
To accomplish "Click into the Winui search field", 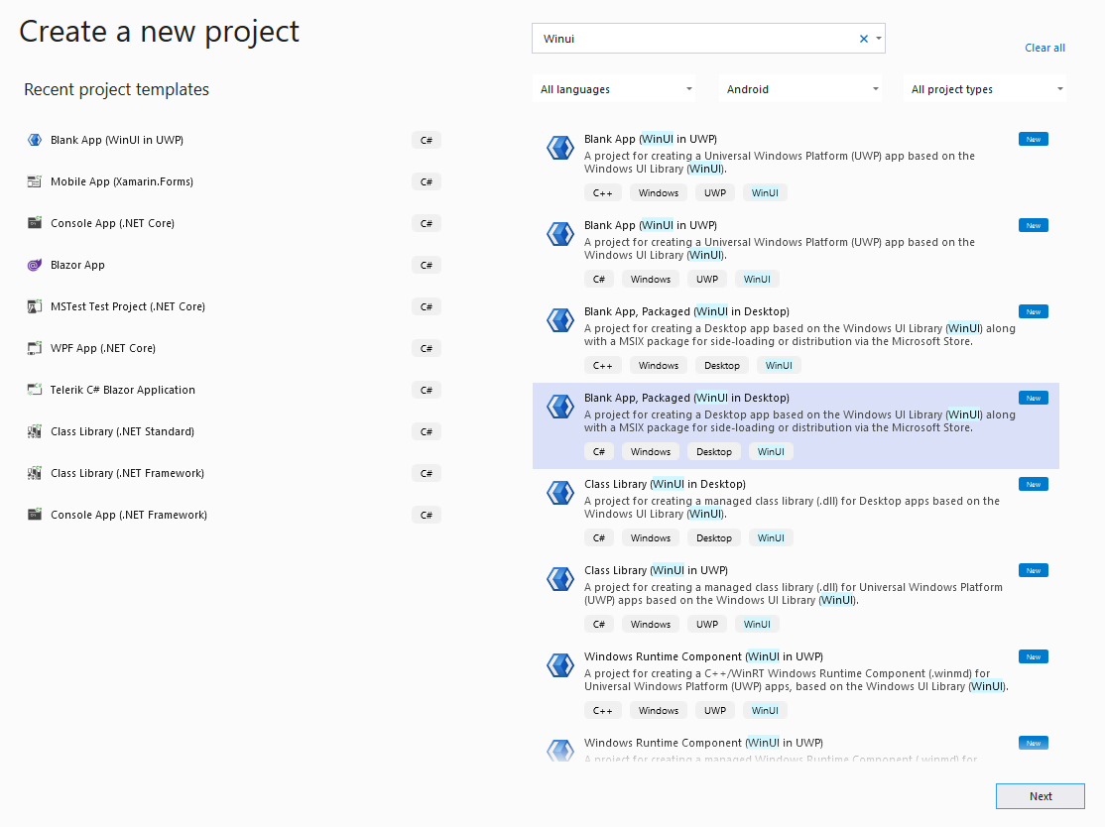I will (694, 39).
